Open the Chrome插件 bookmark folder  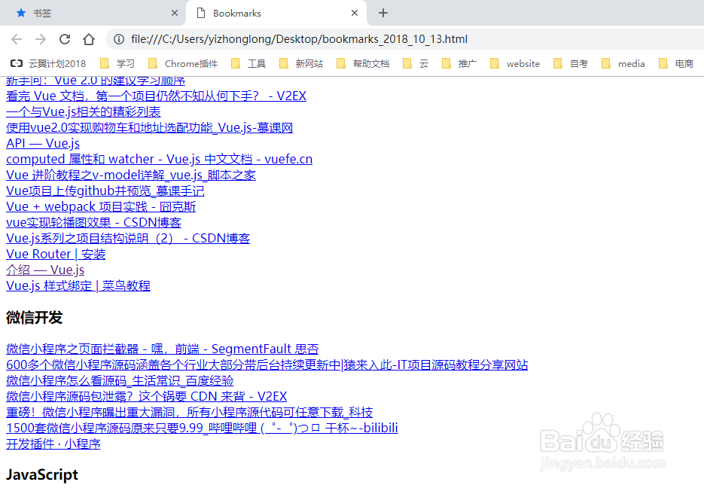(x=183, y=64)
